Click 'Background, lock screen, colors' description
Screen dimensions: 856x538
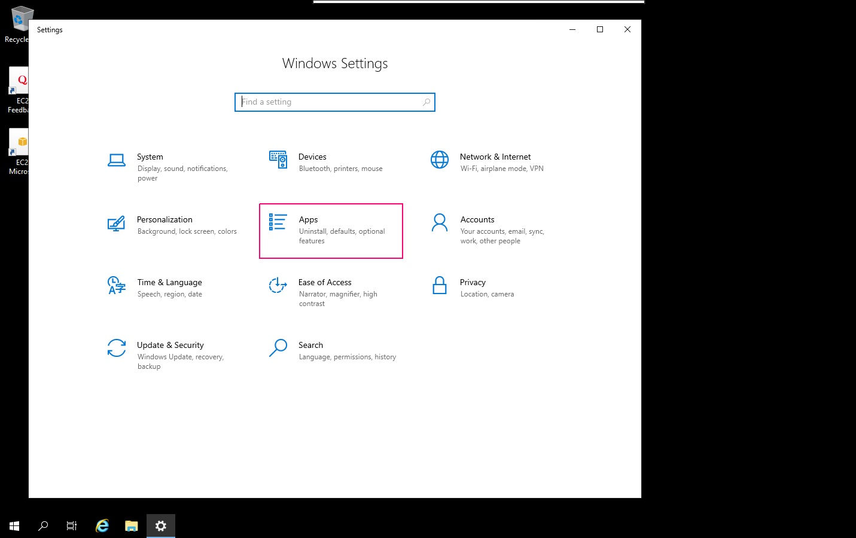pyautogui.click(x=187, y=231)
